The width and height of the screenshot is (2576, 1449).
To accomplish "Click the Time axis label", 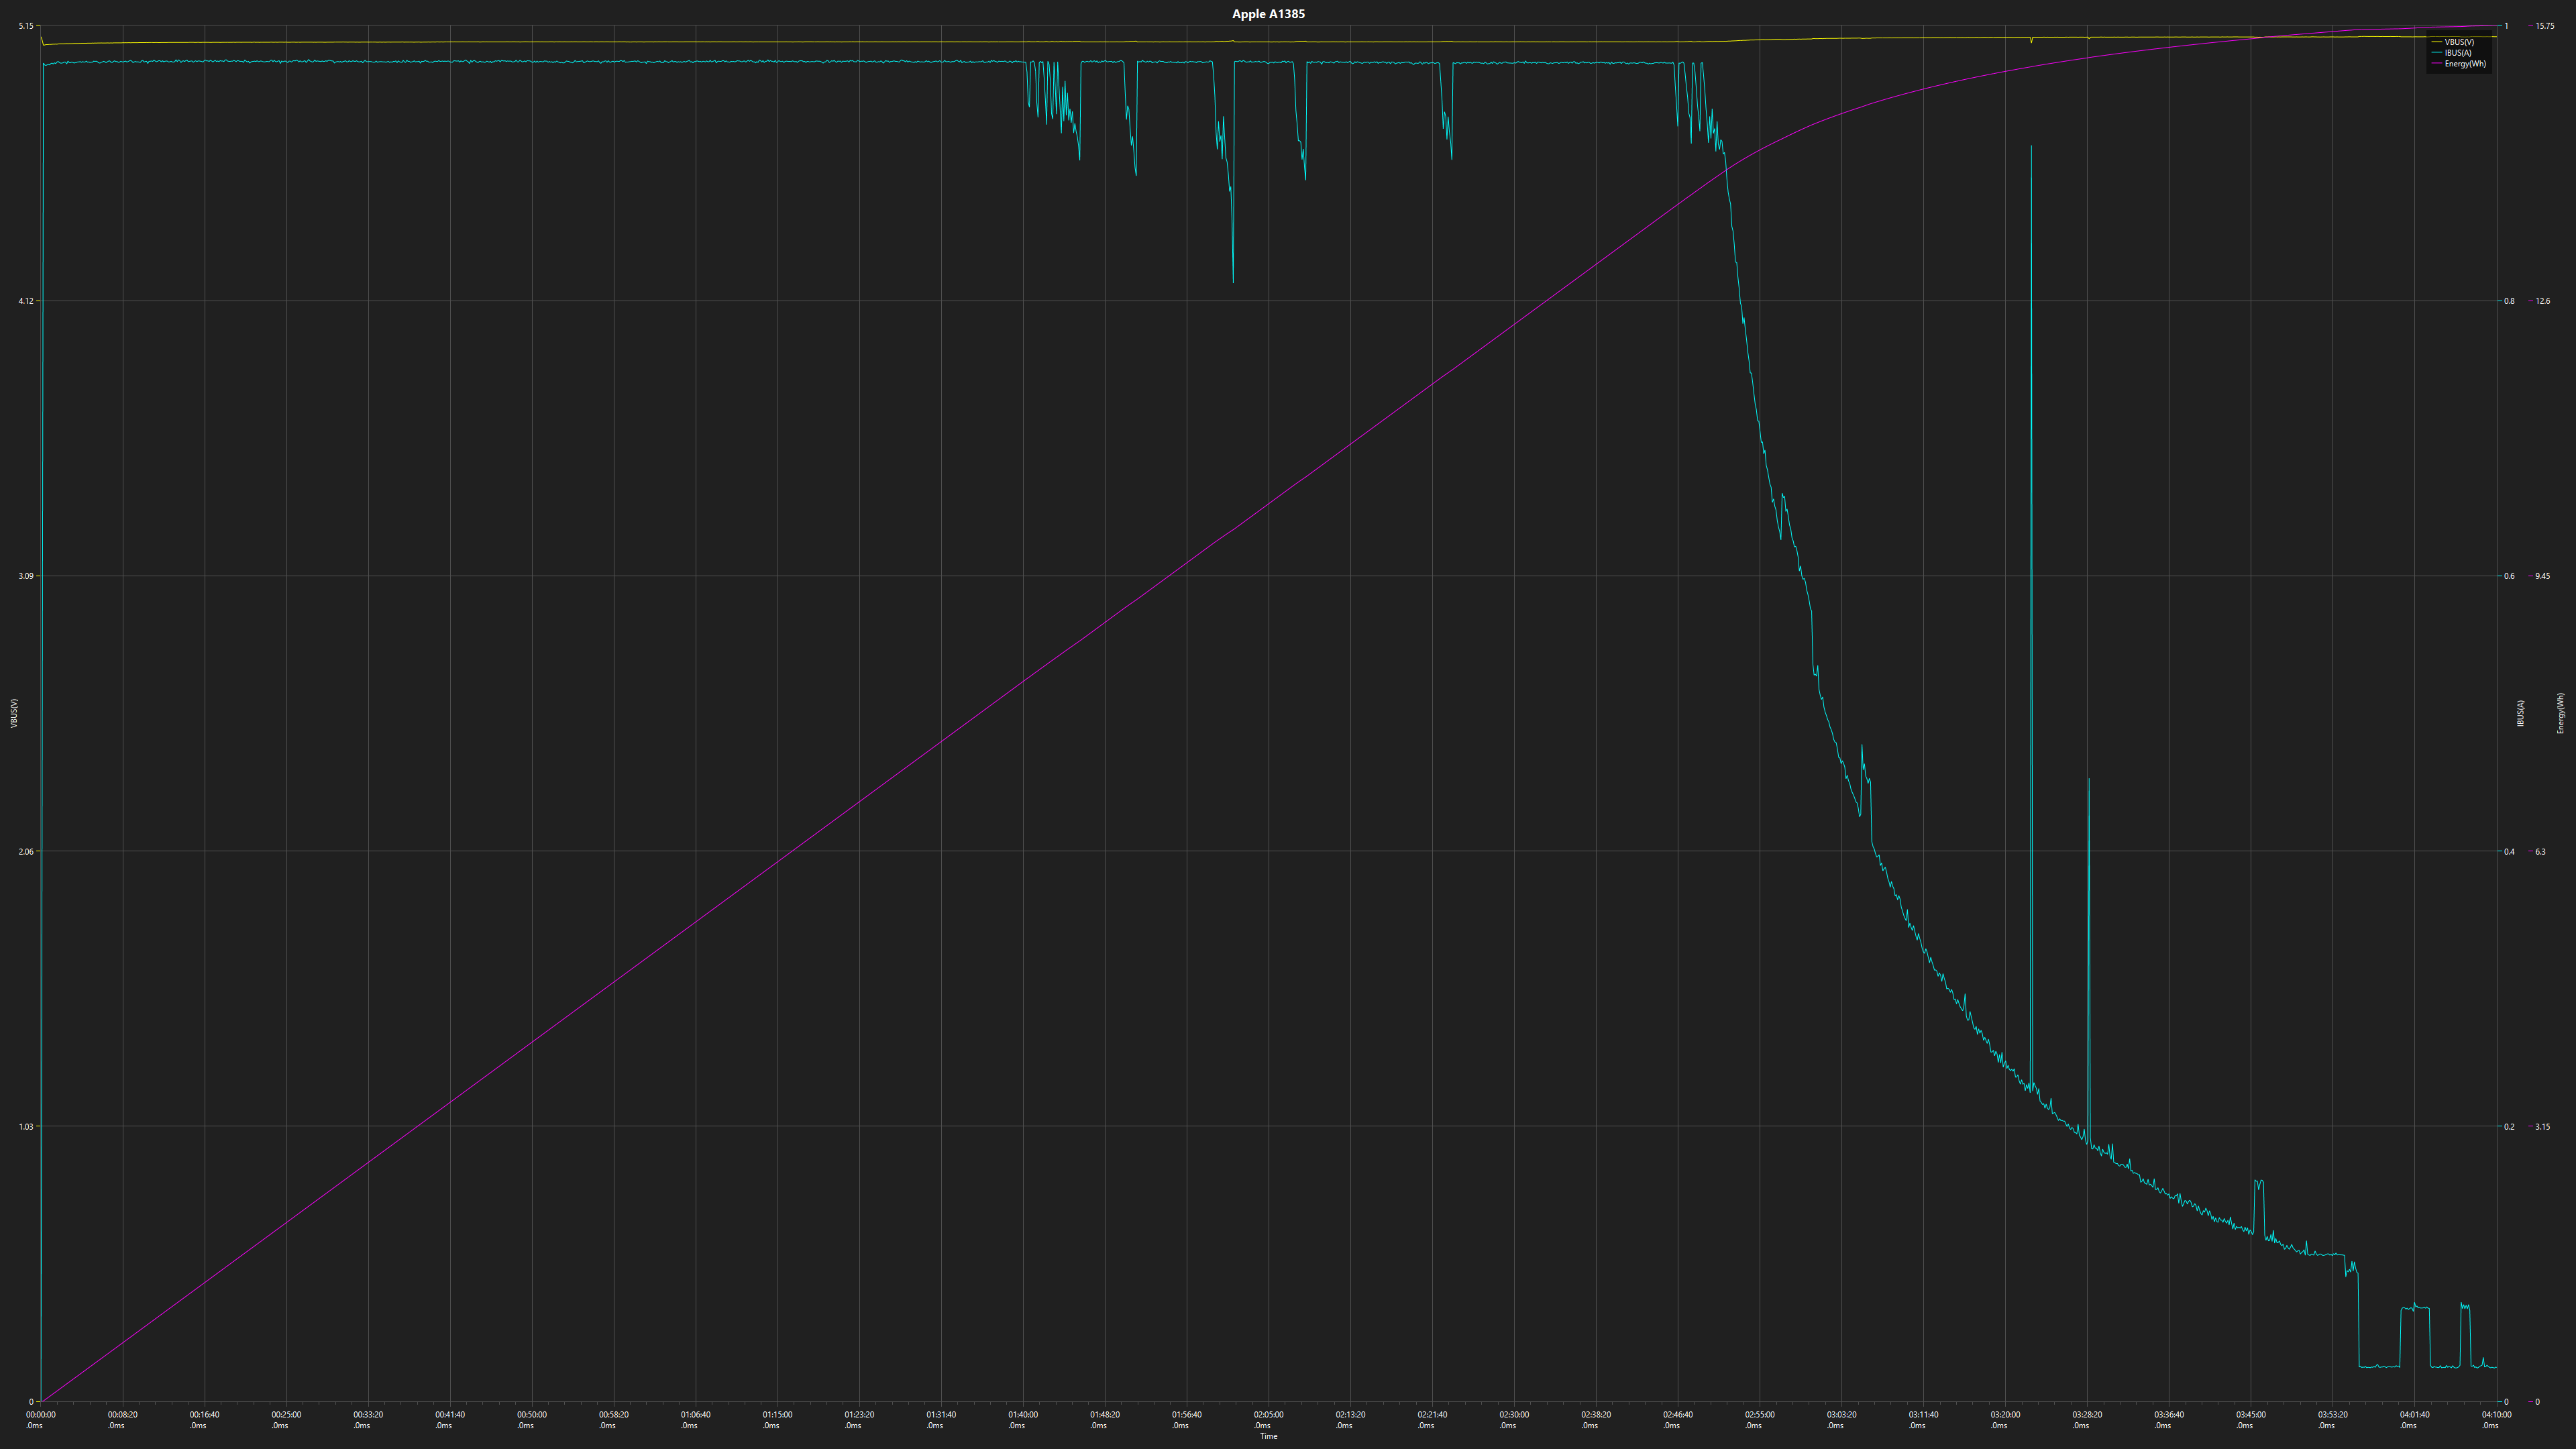I will (1268, 1437).
